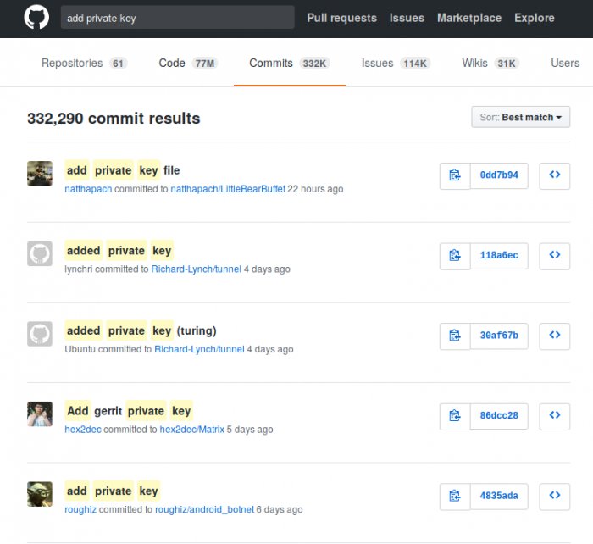Open hex2dec's avatar image

pyautogui.click(x=40, y=414)
